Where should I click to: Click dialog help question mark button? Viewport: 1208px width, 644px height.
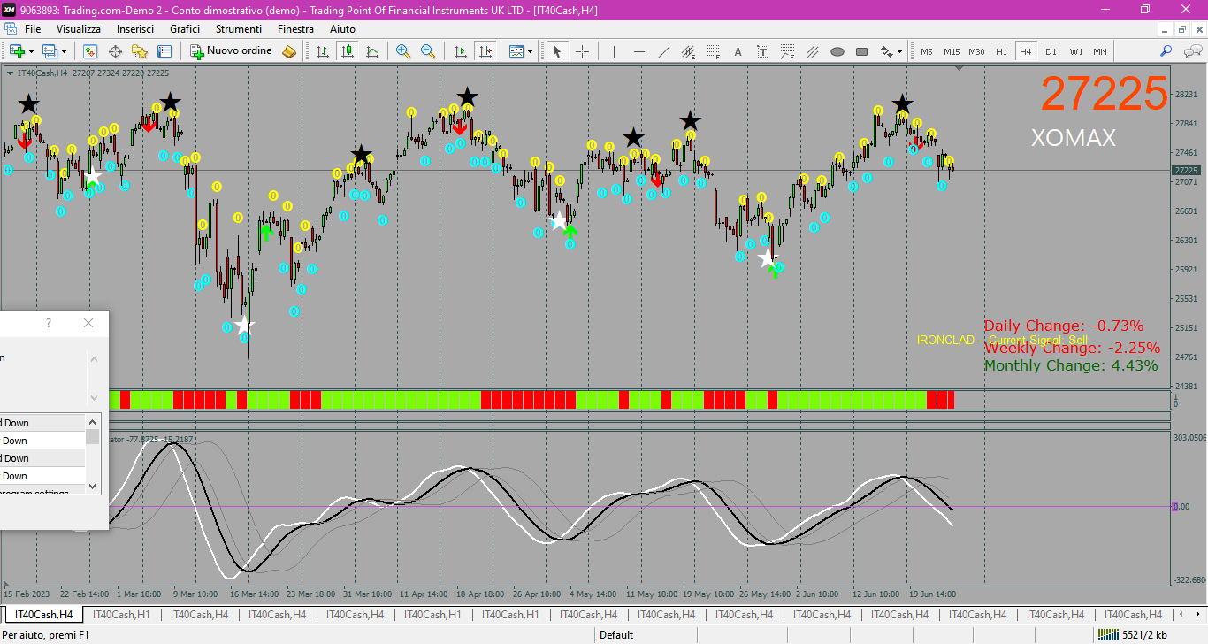[49, 324]
